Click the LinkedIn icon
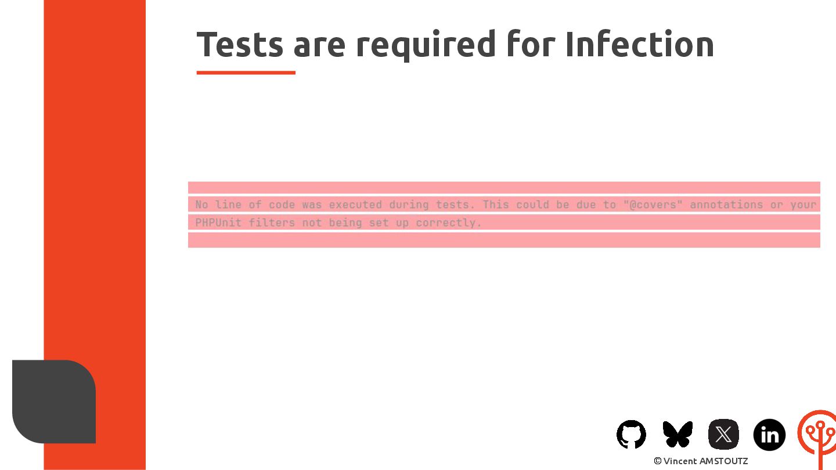 click(769, 435)
